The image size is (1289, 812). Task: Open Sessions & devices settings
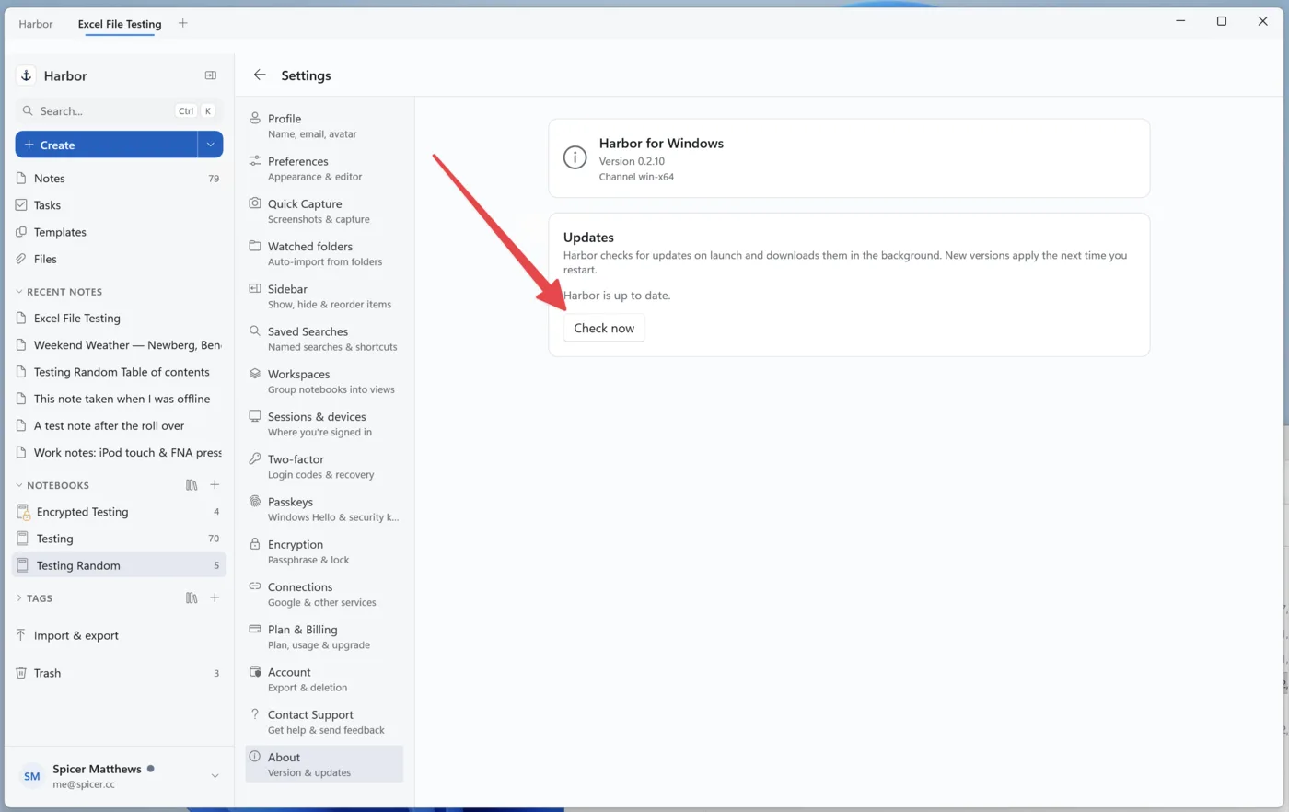(324, 424)
